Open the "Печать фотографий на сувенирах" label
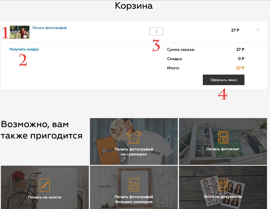Viewport: 270px width, 209px height. [x=134, y=152]
